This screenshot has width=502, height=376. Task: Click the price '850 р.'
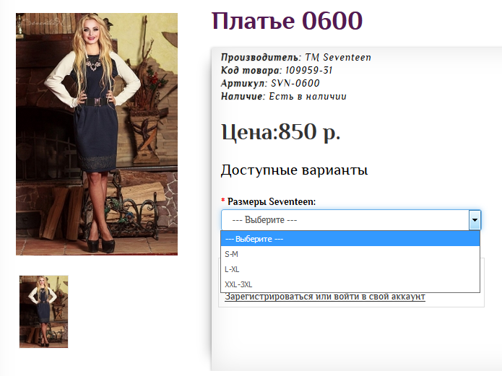tap(309, 132)
